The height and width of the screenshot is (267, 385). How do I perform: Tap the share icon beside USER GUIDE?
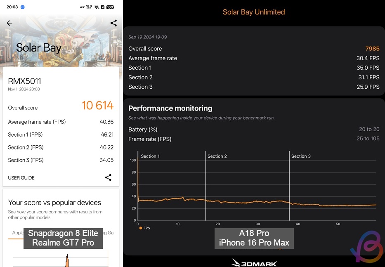(x=108, y=177)
